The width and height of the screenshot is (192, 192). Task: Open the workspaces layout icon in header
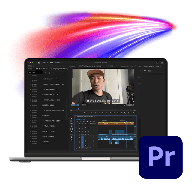[x=157, y=63]
